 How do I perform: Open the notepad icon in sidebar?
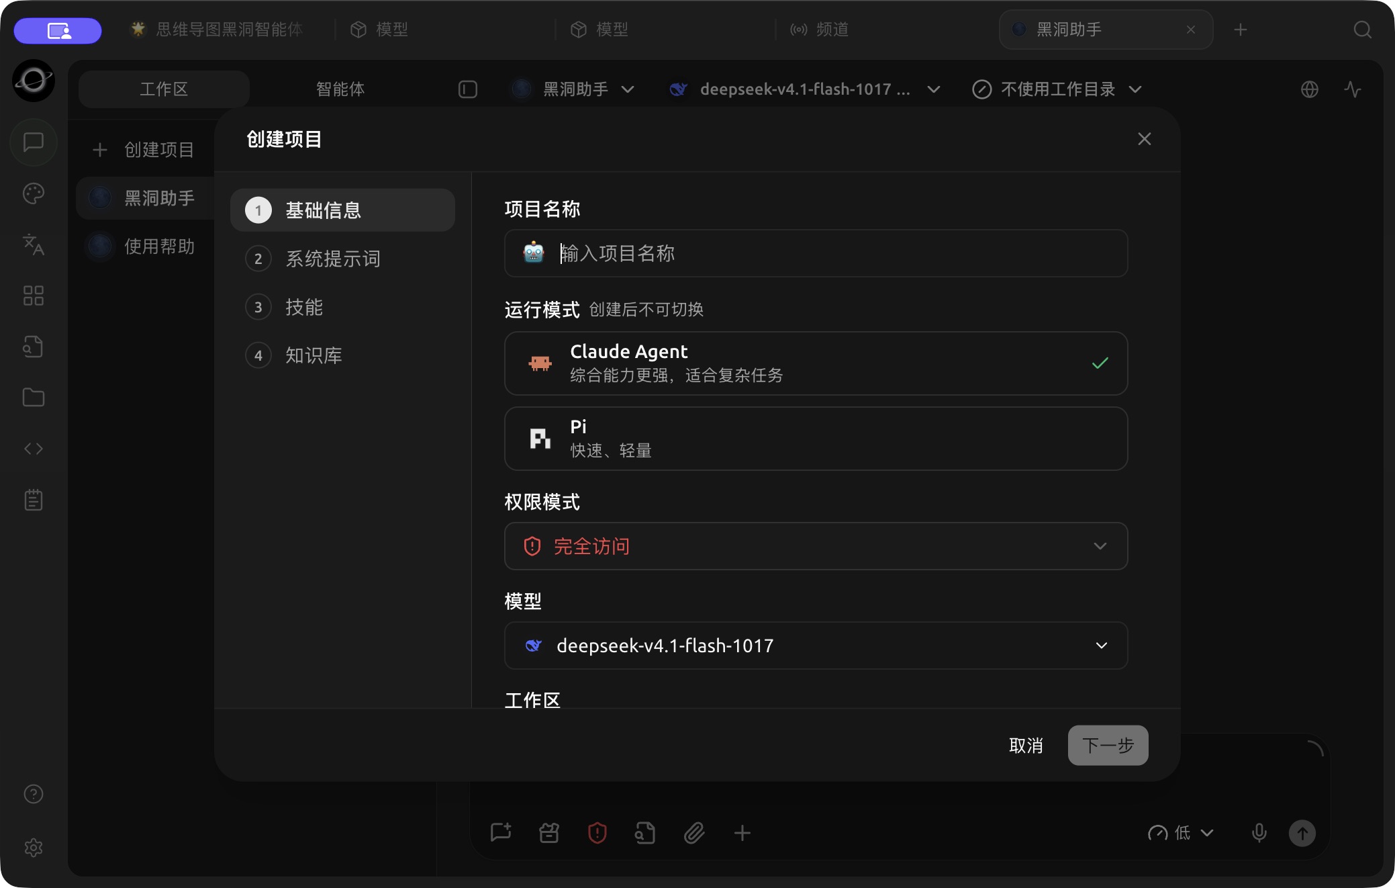click(x=34, y=500)
